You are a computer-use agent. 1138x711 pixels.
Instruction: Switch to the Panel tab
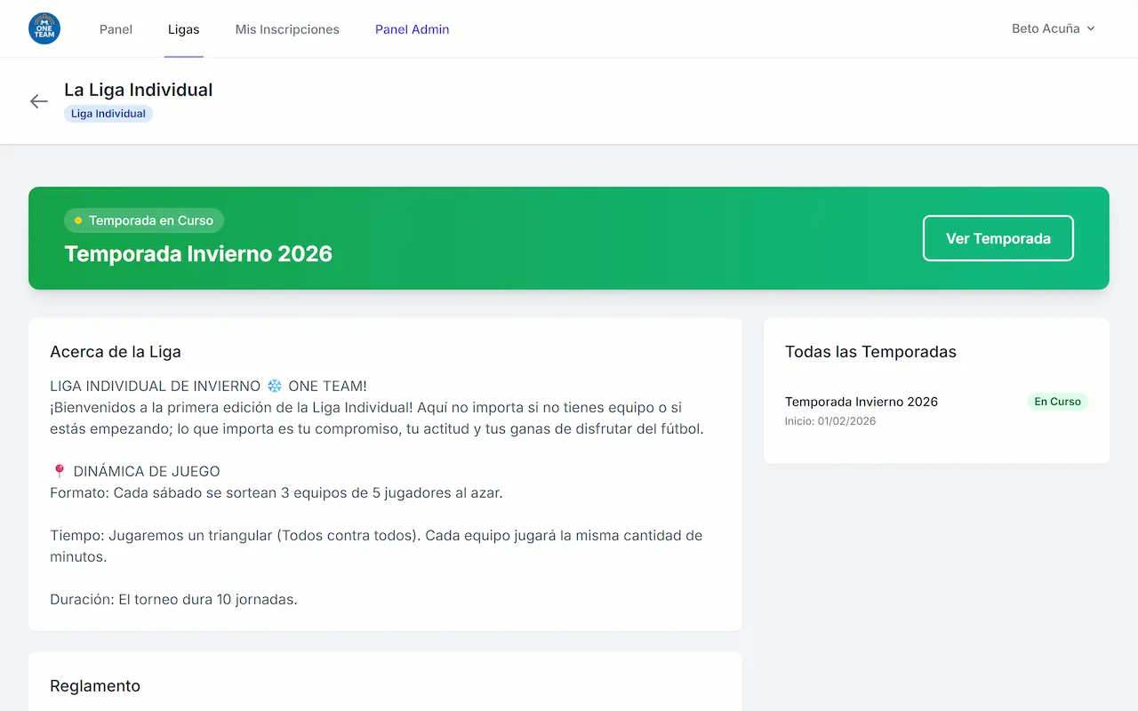116,28
